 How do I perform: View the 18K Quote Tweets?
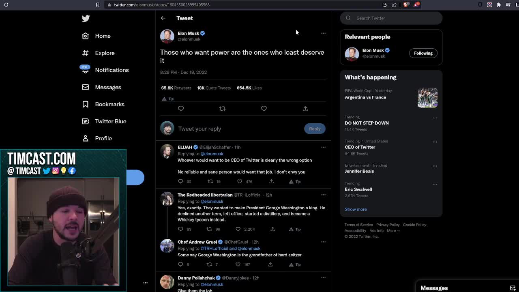pos(214,88)
